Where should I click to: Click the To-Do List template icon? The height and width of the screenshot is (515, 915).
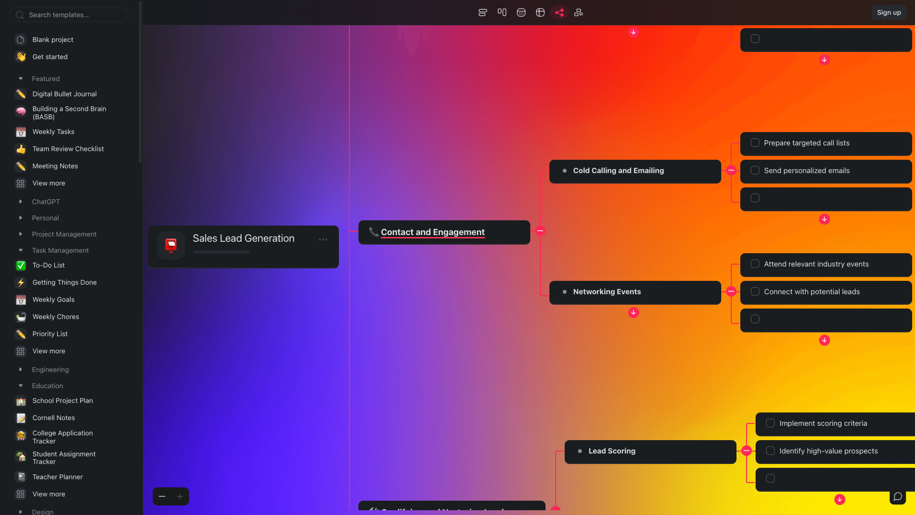tap(21, 265)
